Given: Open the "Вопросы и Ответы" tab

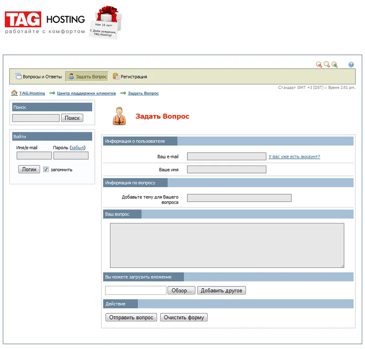Looking at the screenshot, I should click(39, 76).
